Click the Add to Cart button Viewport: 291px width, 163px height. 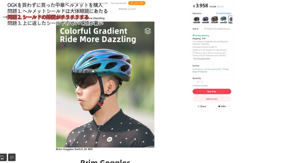212,99
